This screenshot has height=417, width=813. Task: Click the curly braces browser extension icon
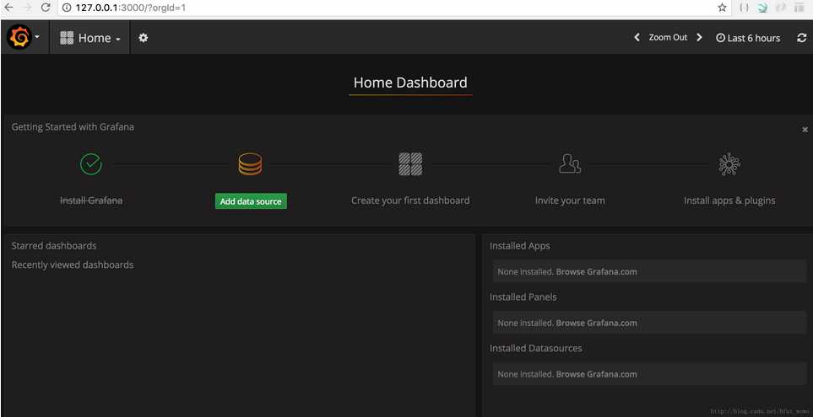744,8
